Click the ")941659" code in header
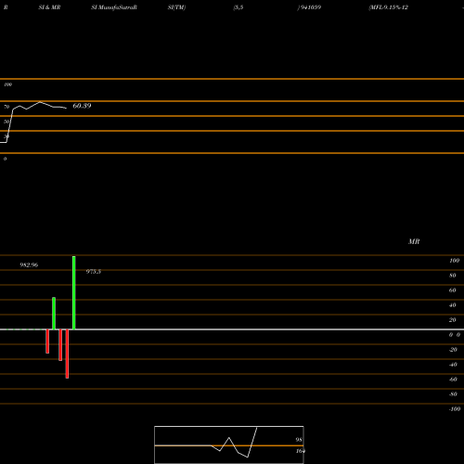 (x=309, y=7)
